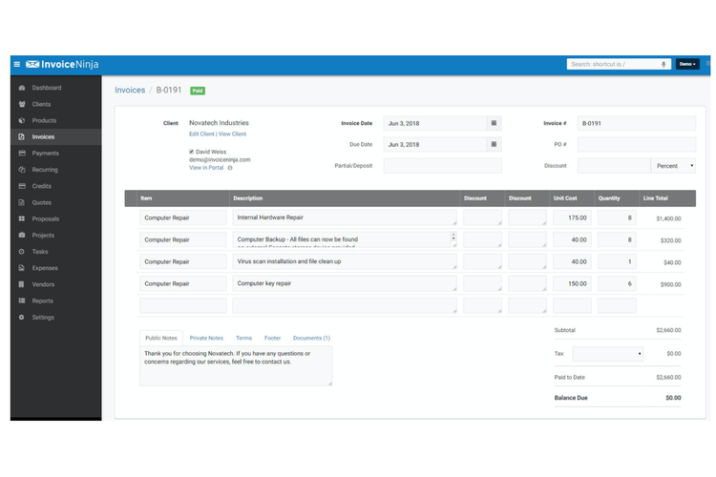Click the Payments sidebar icon
Image resolution: width=716 pixels, height=477 pixels.
[x=21, y=154]
